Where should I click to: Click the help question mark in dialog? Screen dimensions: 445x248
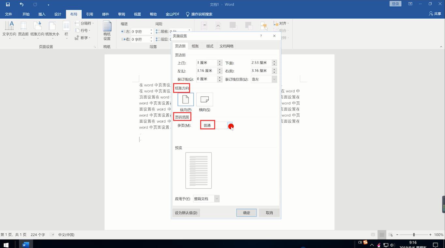(x=261, y=36)
